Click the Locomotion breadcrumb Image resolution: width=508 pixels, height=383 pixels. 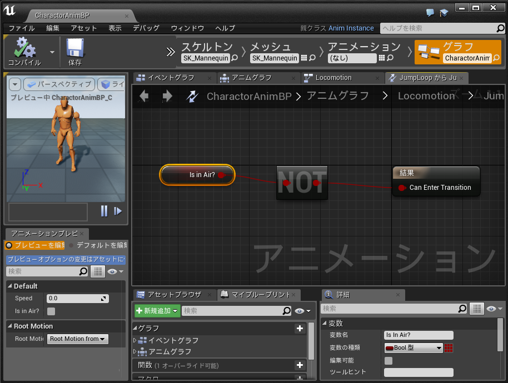point(426,95)
